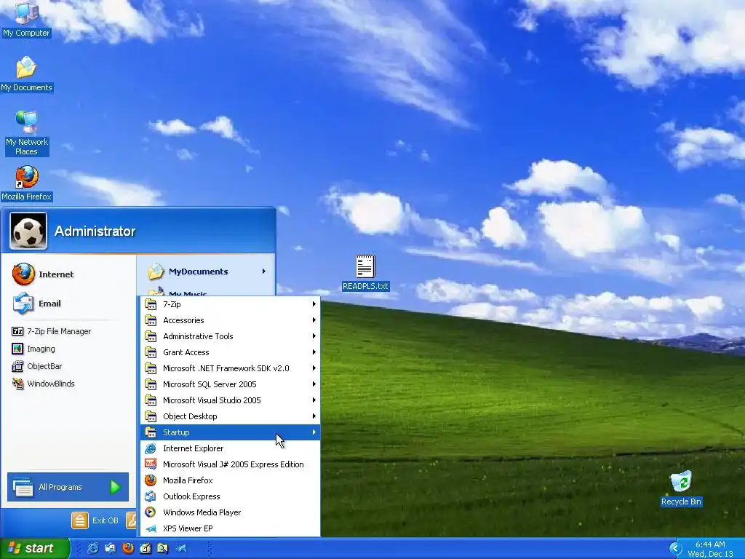This screenshot has height=559, width=745.
Task: Click the Startup folder icon
Action: tap(151, 432)
